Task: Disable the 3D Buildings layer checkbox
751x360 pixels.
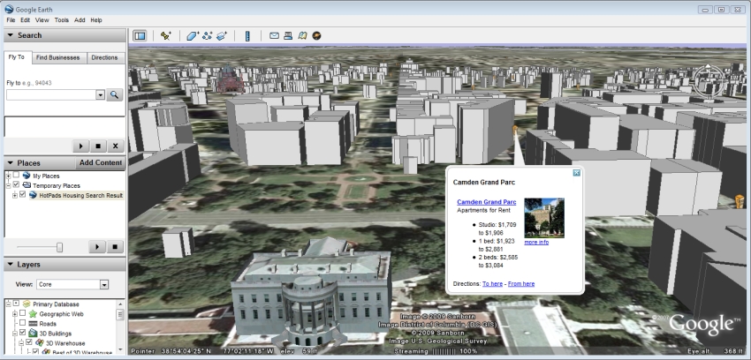Action: [22, 334]
